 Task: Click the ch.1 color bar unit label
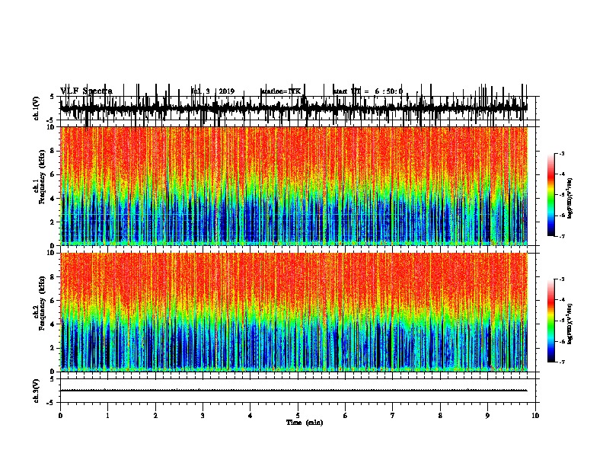pyautogui.click(x=569, y=198)
